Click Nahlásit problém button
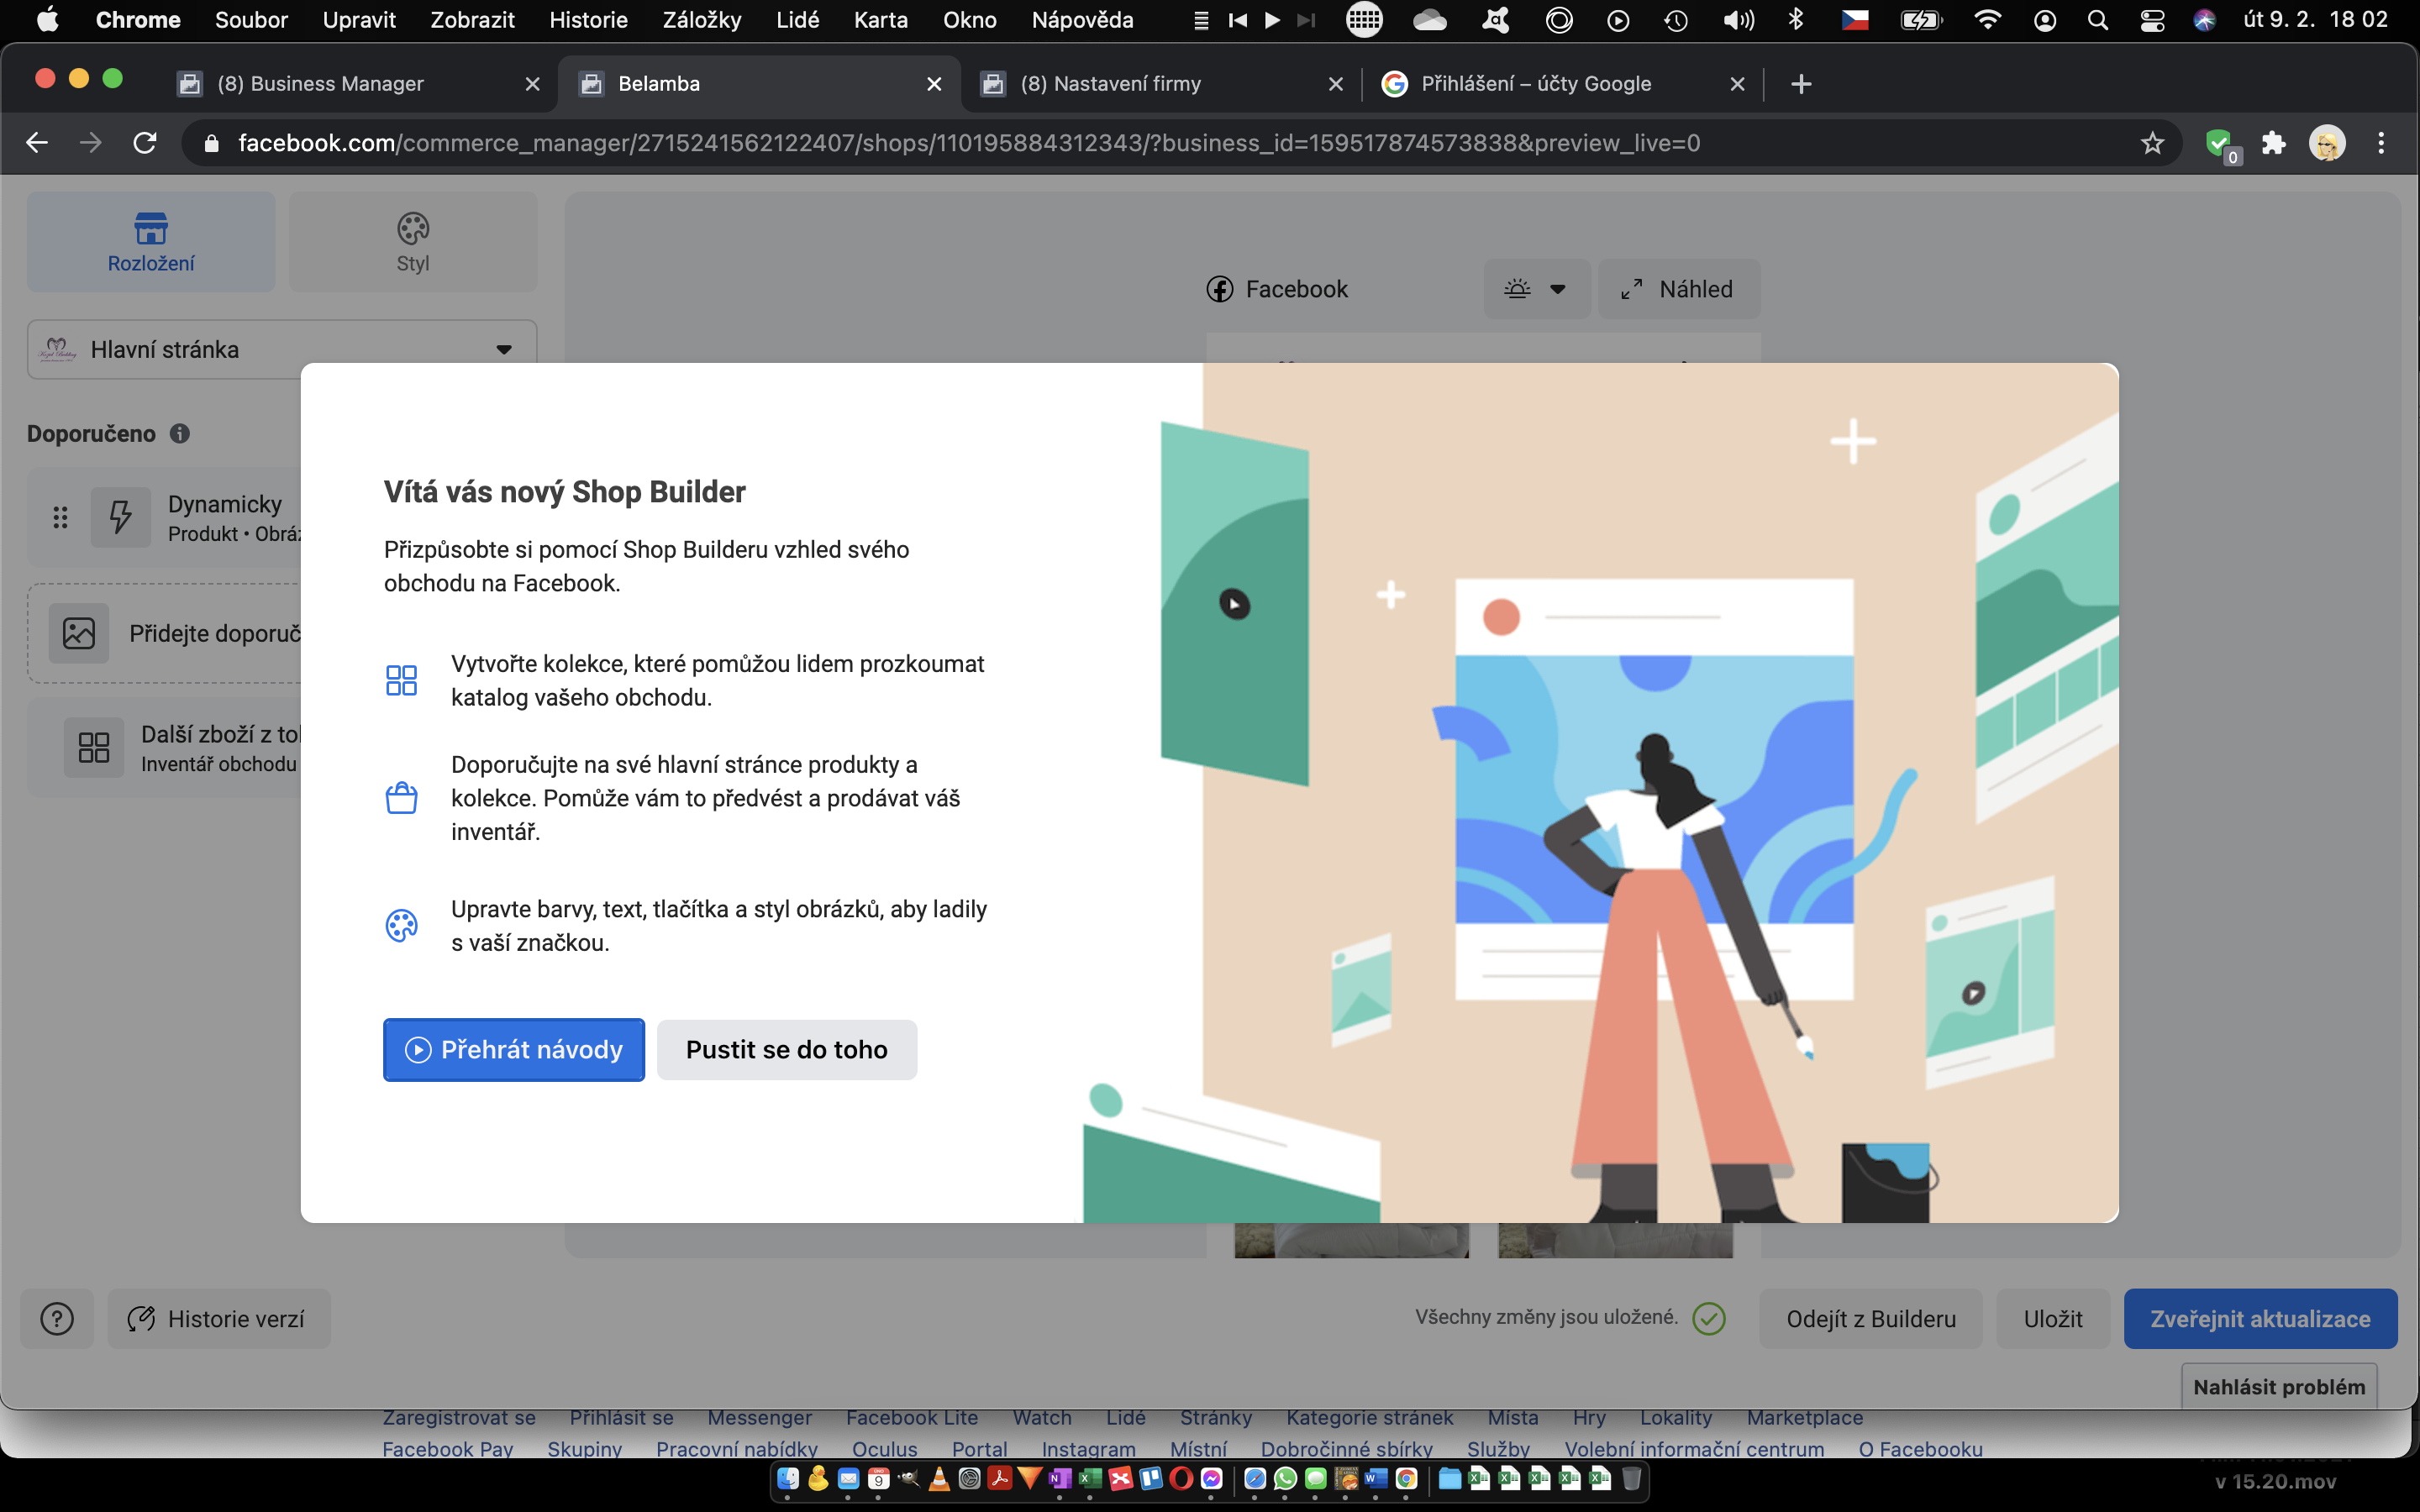This screenshot has height=1512, width=2420. (x=2278, y=1387)
